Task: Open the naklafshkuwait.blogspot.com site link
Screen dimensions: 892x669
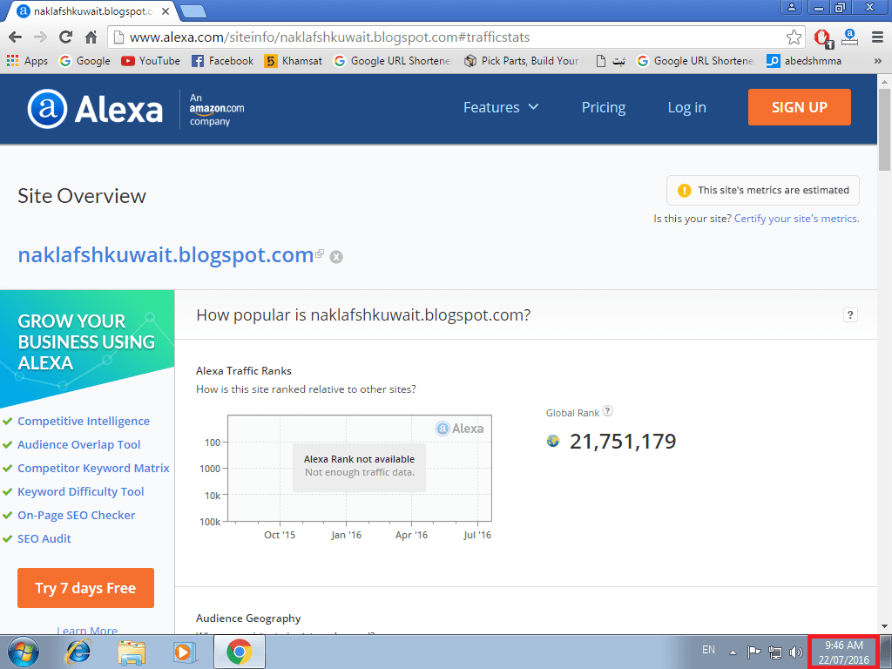Action: click(x=166, y=255)
